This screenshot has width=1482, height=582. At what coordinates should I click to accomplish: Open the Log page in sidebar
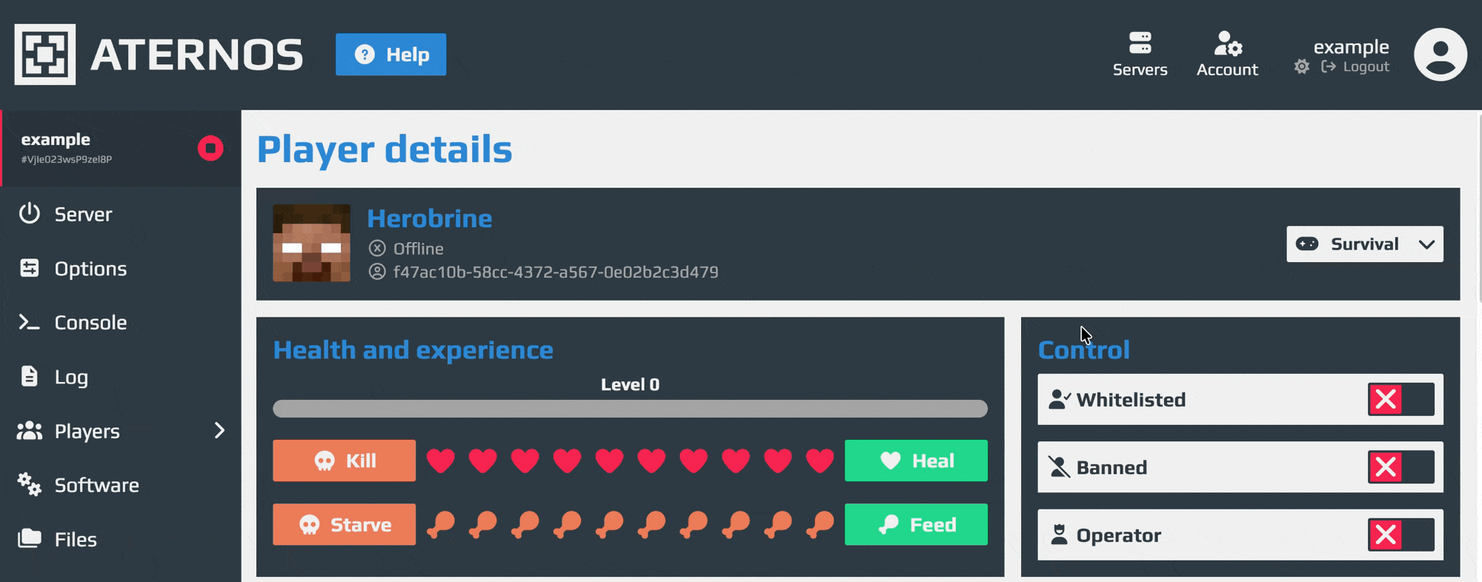pyautogui.click(x=71, y=377)
